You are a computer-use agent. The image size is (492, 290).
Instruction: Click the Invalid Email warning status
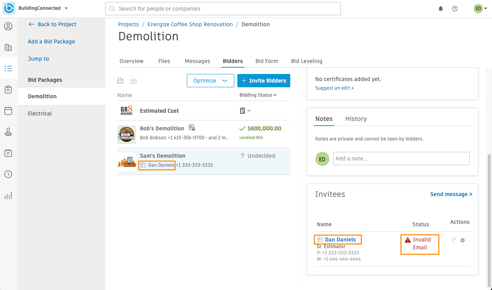pyautogui.click(x=418, y=243)
